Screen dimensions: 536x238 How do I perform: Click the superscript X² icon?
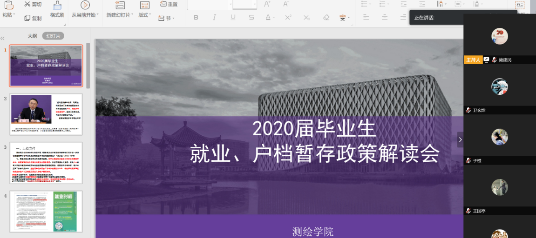(x=288, y=18)
